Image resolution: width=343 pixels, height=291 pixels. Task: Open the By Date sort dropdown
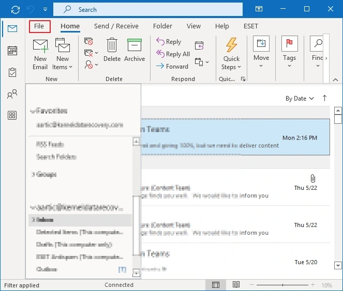(x=300, y=99)
